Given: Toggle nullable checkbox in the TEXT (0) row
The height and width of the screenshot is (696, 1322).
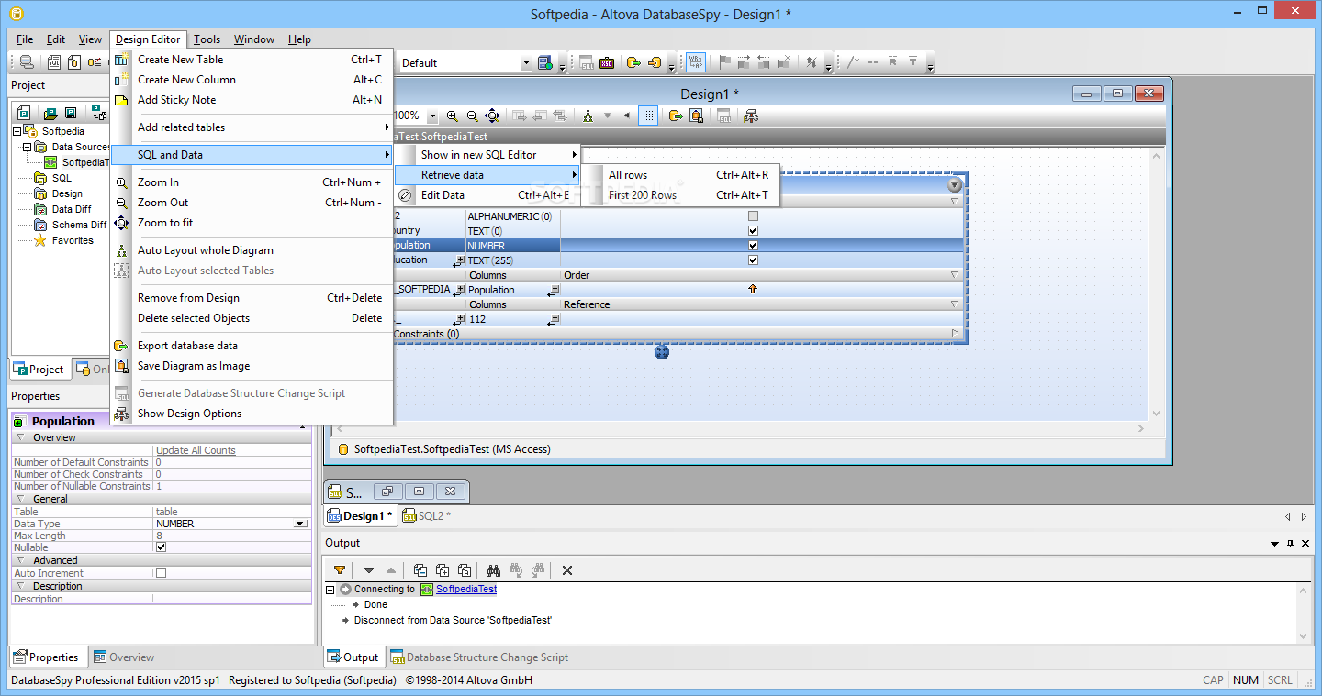Looking at the screenshot, I should pos(754,231).
